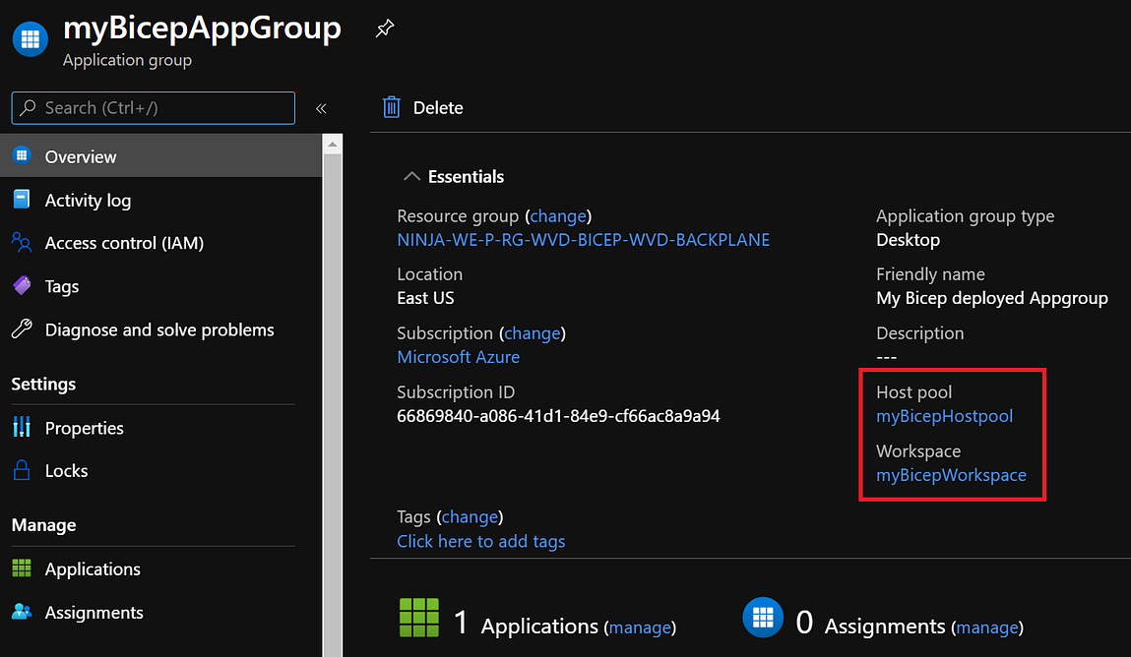Change the subscription
The image size is (1131, 657).
point(533,332)
